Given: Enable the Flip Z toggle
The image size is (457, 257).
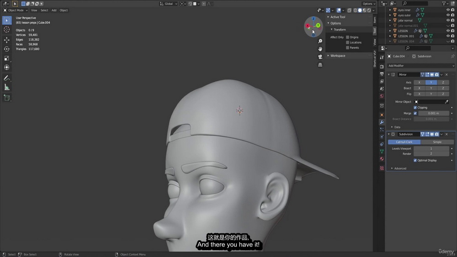Looking at the screenshot, I should 443,94.
